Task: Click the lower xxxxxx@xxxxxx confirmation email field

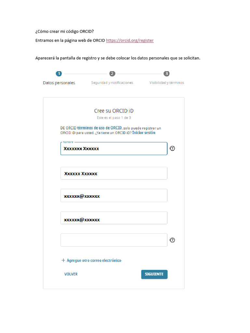Action: 114,218
